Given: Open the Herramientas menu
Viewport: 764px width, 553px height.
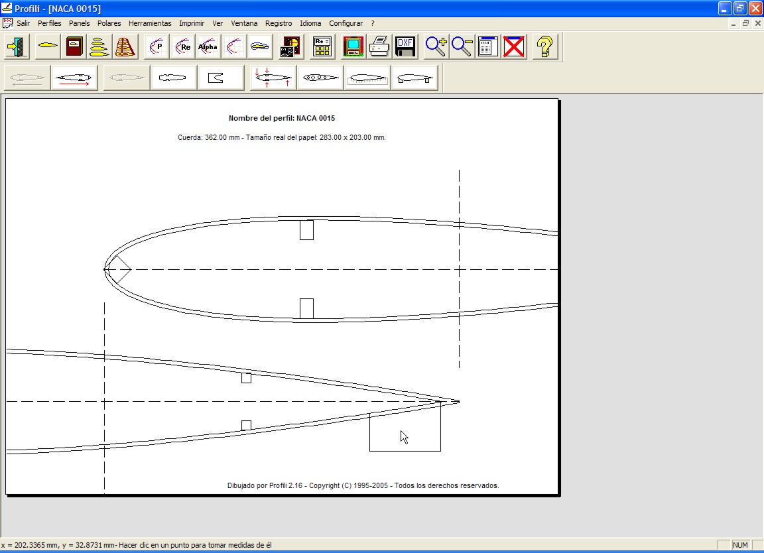Looking at the screenshot, I should 150,23.
